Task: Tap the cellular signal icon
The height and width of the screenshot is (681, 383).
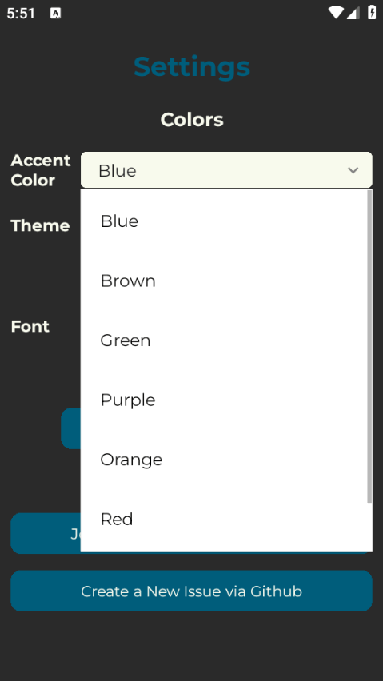Action: point(353,13)
